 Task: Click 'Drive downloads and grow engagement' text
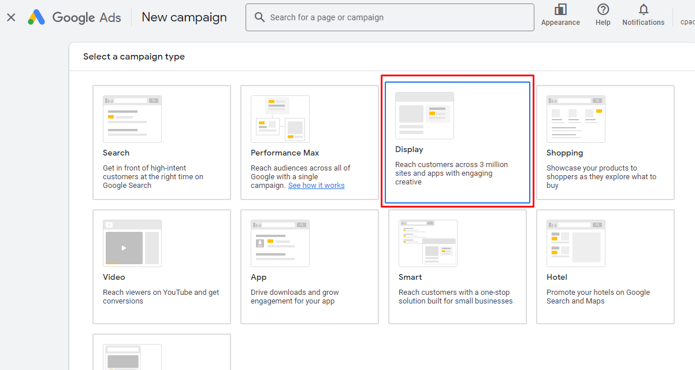coord(295,297)
